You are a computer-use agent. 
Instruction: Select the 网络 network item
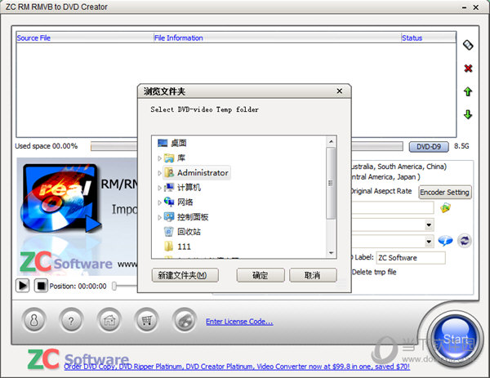coord(185,202)
